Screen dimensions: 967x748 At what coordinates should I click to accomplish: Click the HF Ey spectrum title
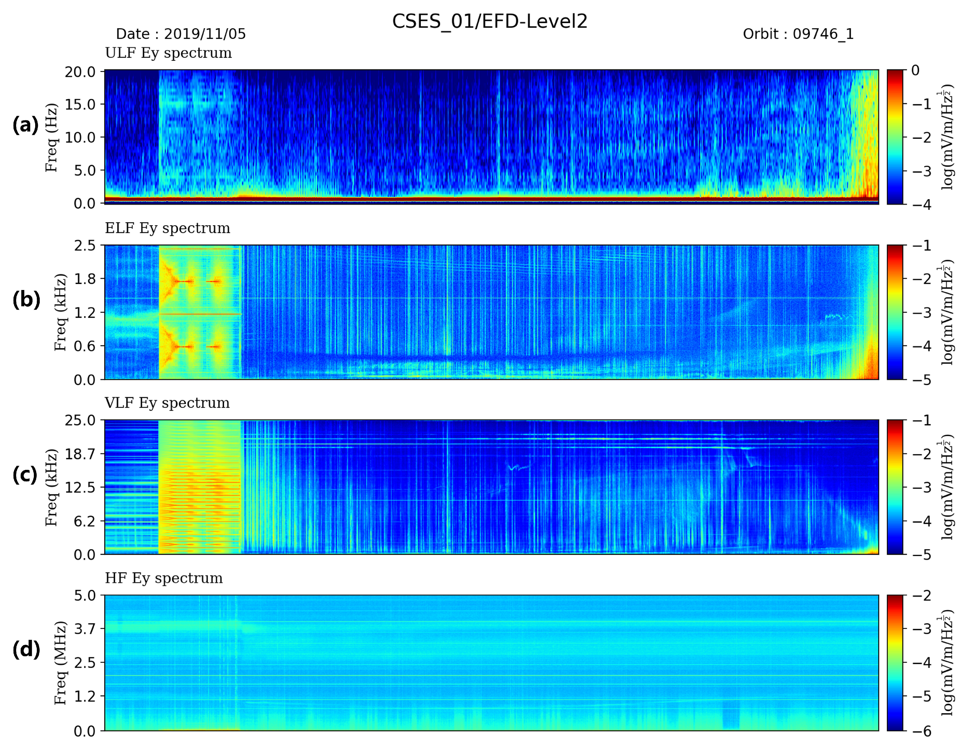163,578
